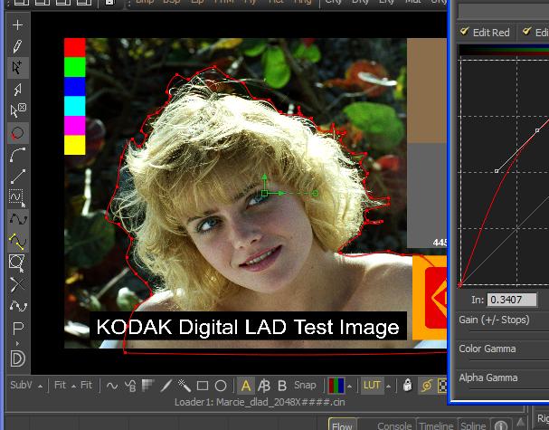The height and width of the screenshot is (430, 549).
Task: Select the arc curve tool with endpoints
Action: 17,155
